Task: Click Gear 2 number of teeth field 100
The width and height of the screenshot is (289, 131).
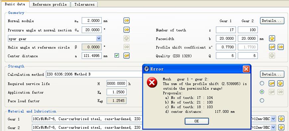Action: (248, 30)
